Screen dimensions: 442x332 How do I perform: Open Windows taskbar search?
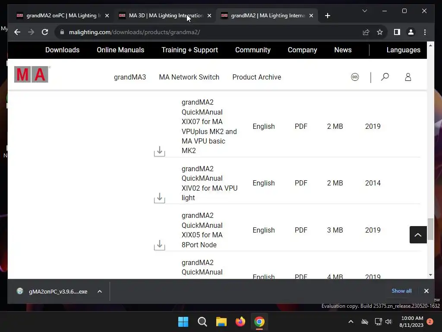(202, 322)
